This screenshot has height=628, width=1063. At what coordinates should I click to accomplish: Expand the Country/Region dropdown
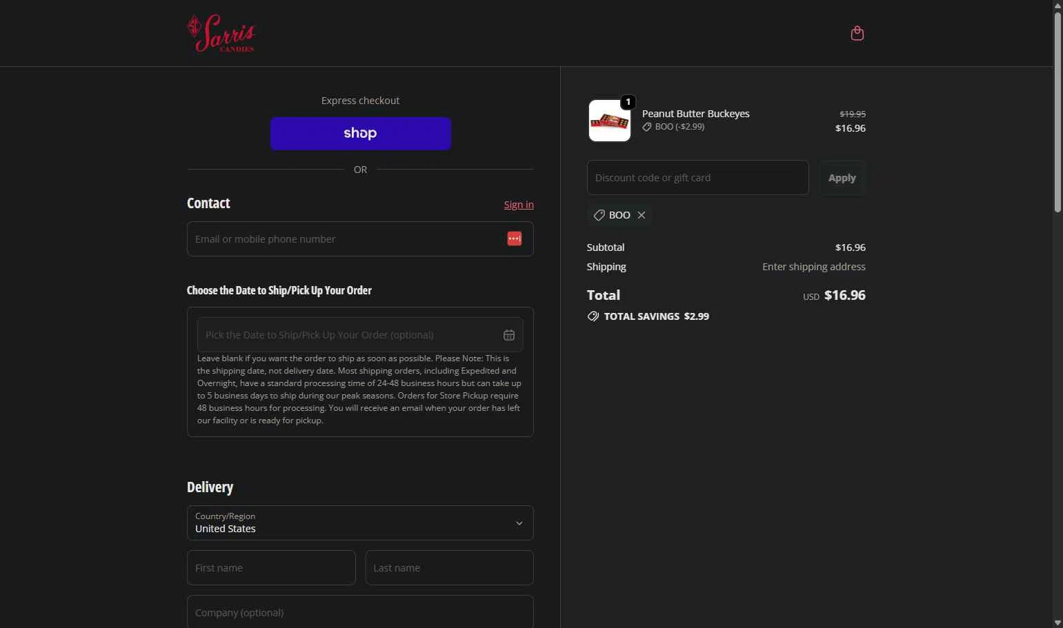click(x=360, y=523)
